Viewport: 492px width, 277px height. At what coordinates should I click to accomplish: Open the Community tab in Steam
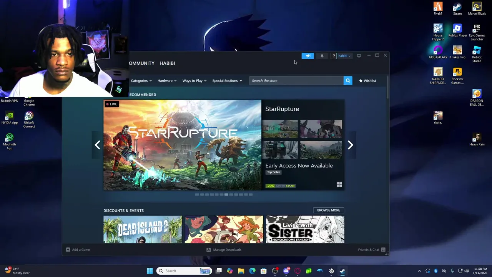[x=141, y=63]
